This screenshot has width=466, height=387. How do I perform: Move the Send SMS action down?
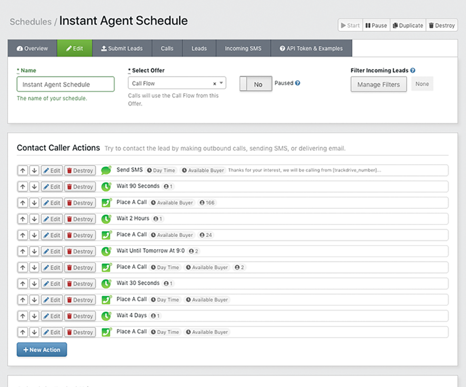pos(35,171)
